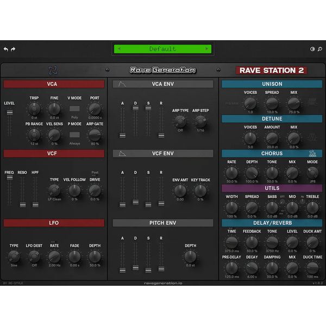This screenshot has height=326, width=326.
Task: Click the Rave Generation logo icon
Action: (53, 70)
